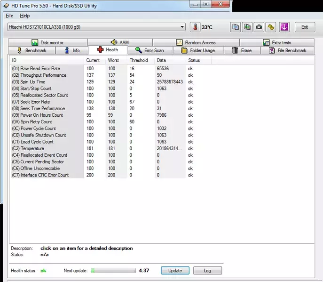The width and height of the screenshot is (323, 282).
Task: Click the Next update progress bar
Action: pyautogui.click(x=113, y=270)
